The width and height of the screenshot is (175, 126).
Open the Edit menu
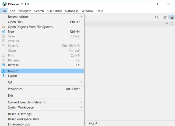point(12,11)
